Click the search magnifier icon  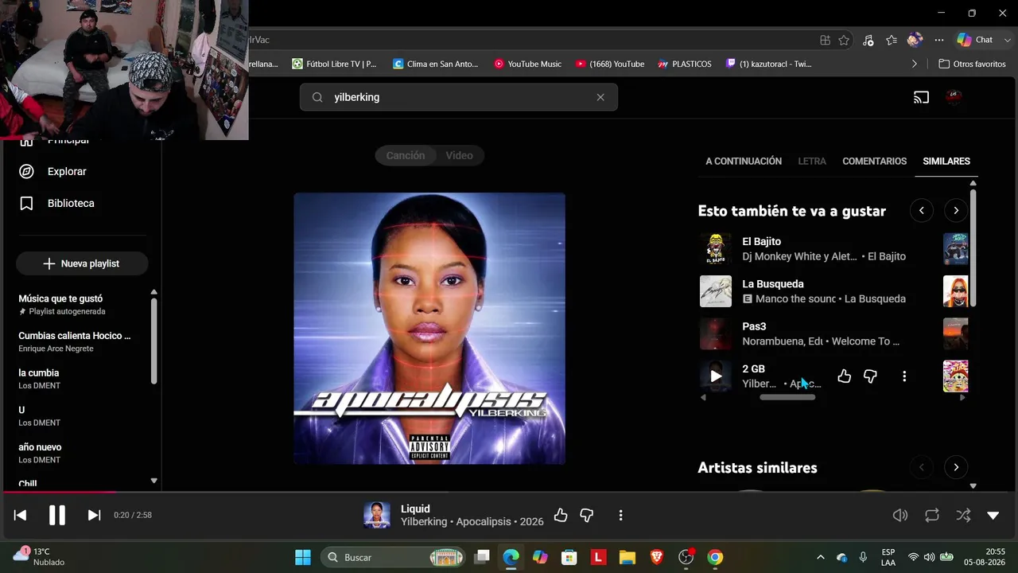[317, 97]
